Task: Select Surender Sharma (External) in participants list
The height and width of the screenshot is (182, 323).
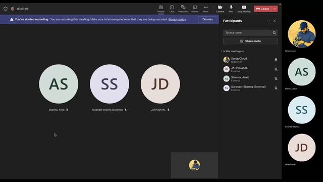Action: 250,88
